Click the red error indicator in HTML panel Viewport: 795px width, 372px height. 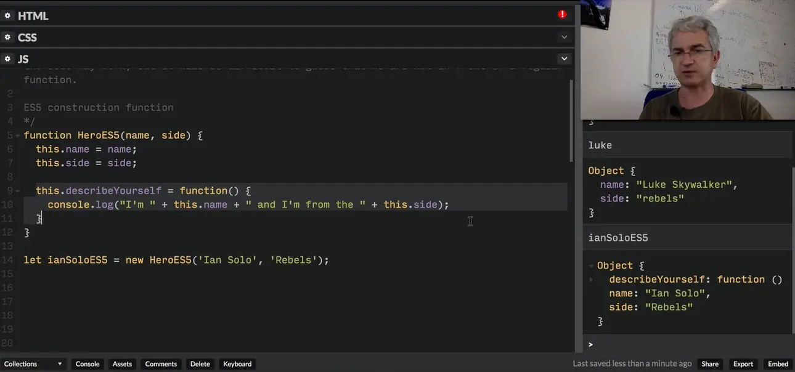(562, 14)
